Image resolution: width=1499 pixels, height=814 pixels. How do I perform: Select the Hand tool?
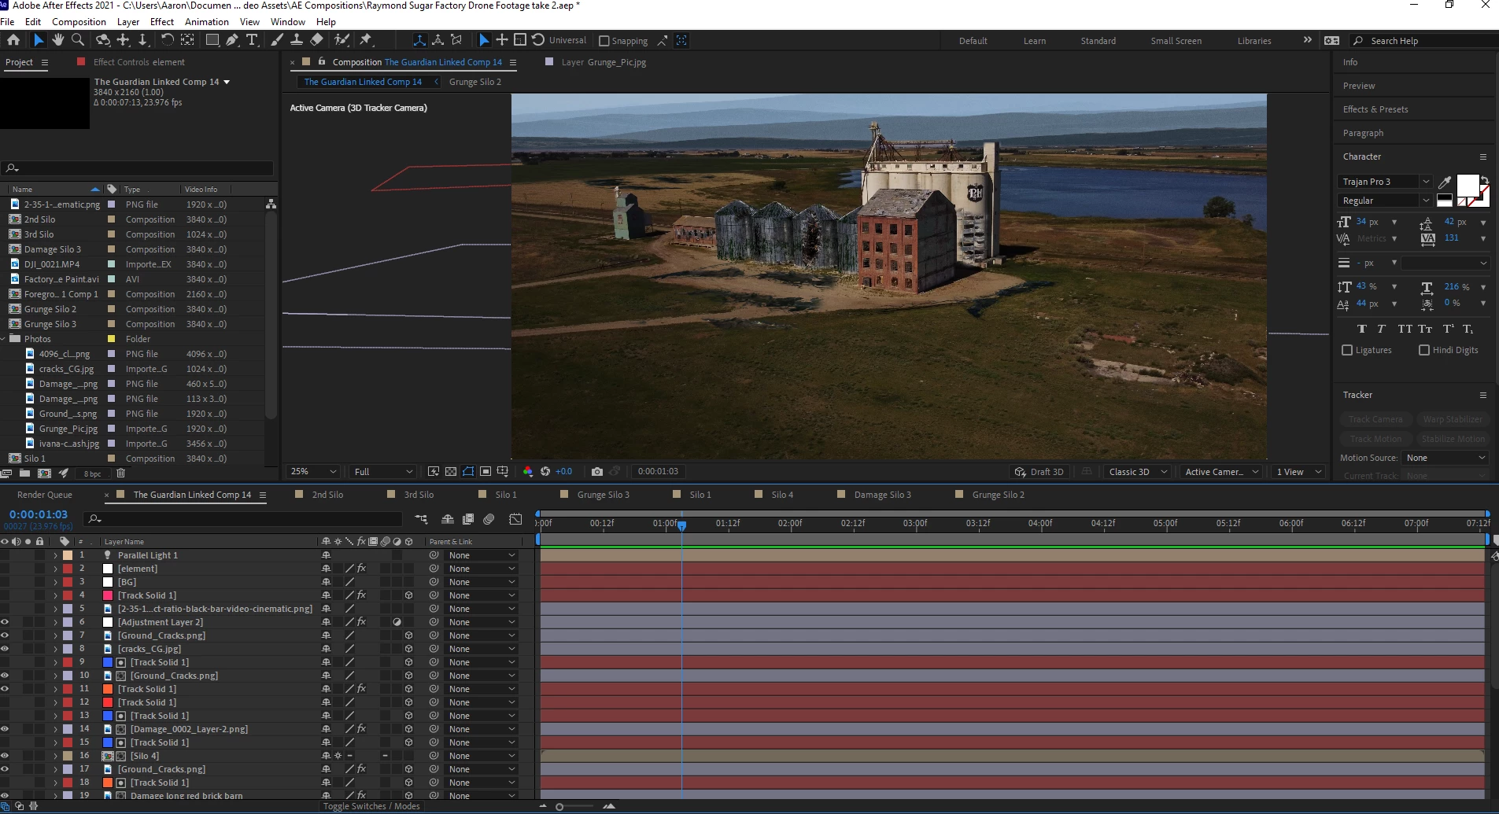(x=57, y=40)
